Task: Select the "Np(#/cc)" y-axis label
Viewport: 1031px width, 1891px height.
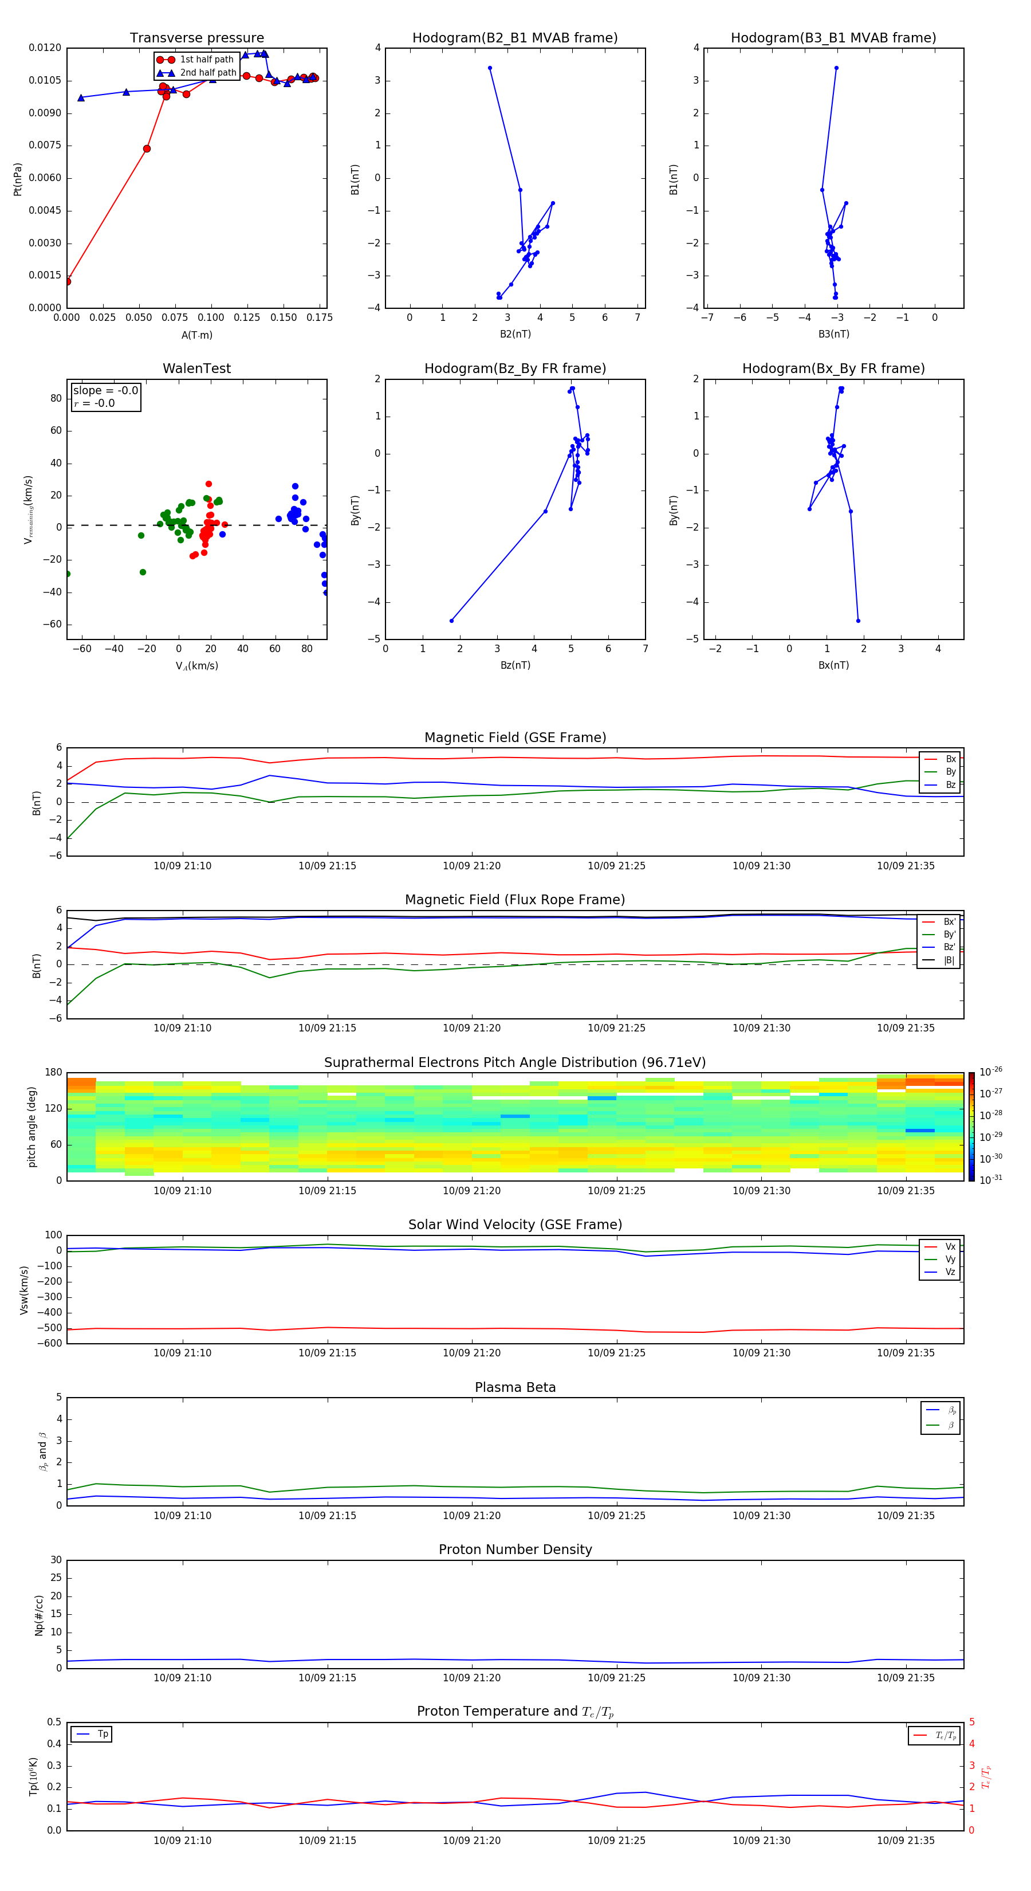Action: tap(39, 1615)
